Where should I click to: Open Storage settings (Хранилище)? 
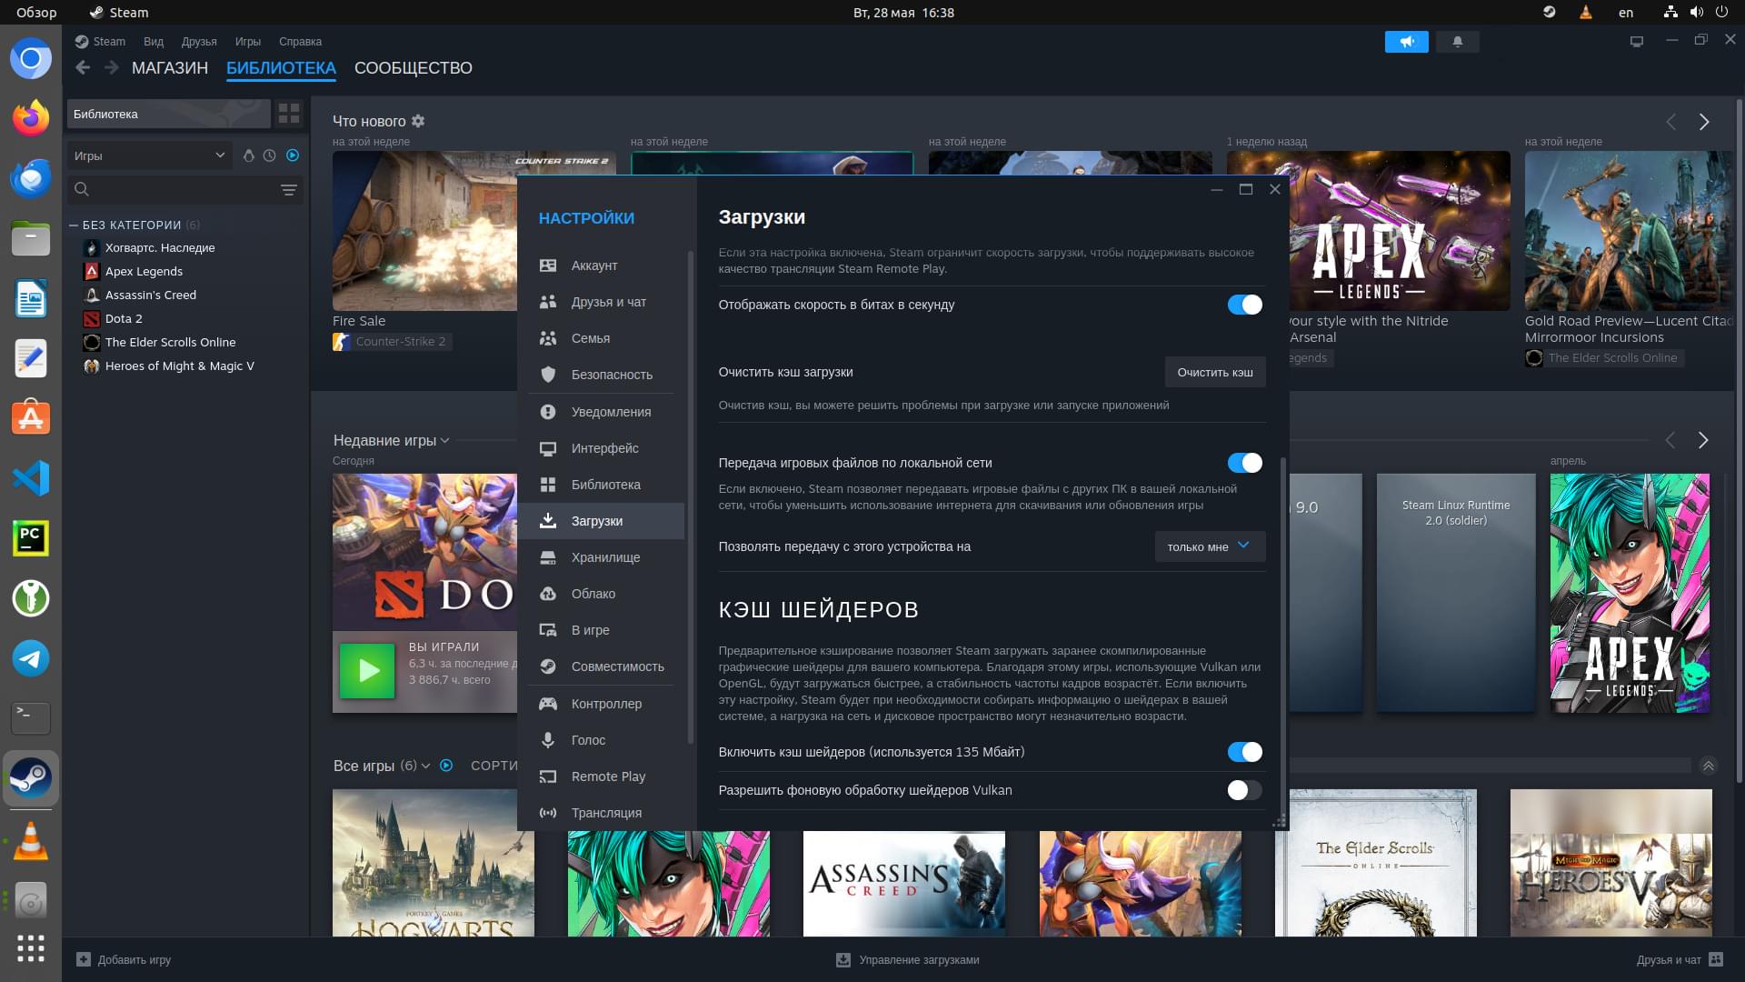pos(600,557)
